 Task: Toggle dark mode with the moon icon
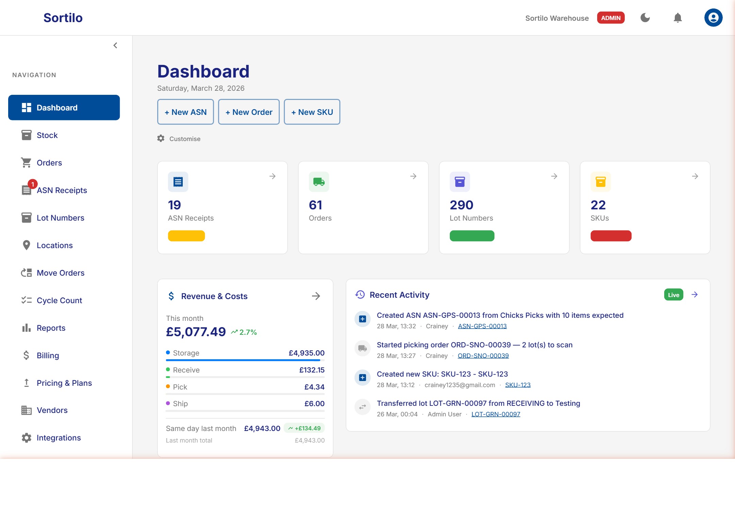click(x=645, y=18)
